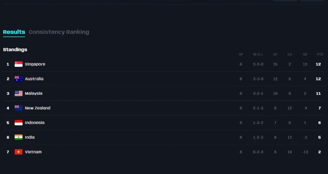Screen dimensions: 328x174
Task: Click the Singapore flag icon
Action: coord(18,64)
